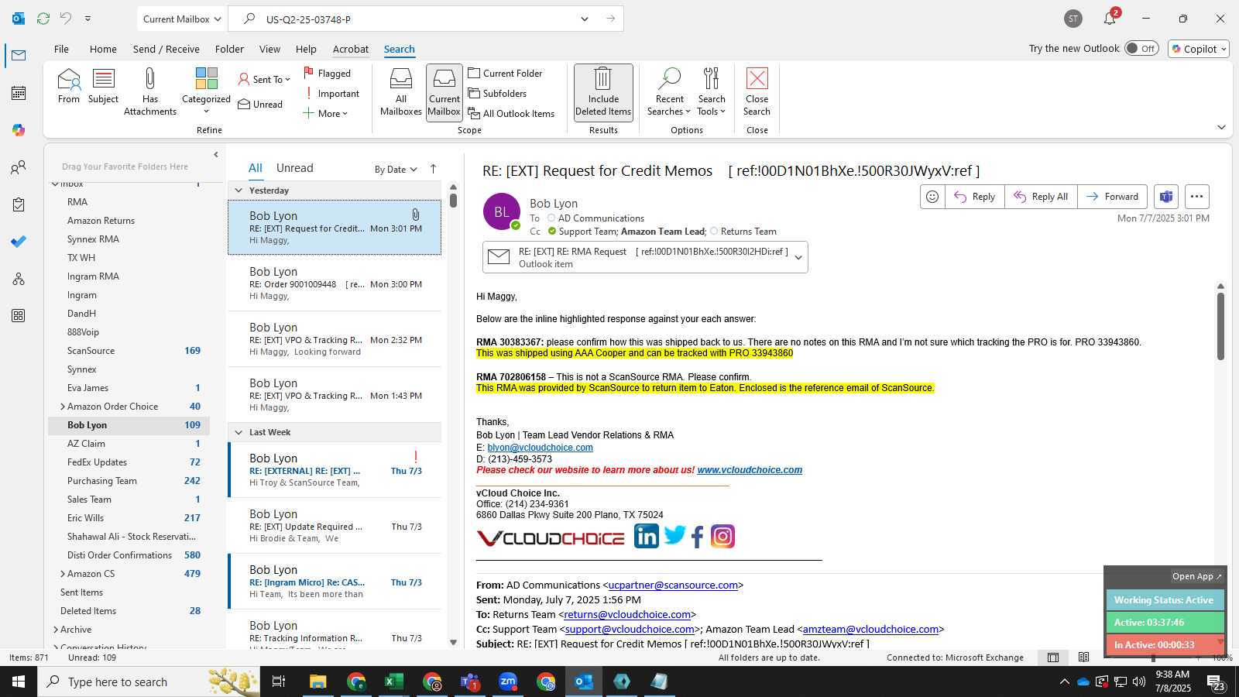Open the Acrobat ribbon tab
Screen dimensions: 1239x697
[351, 49]
